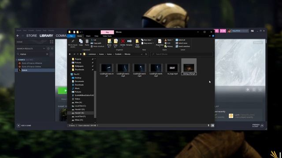Click Select none in ribbon
The height and width of the screenshot is (158, 282).
click(182, 43)
